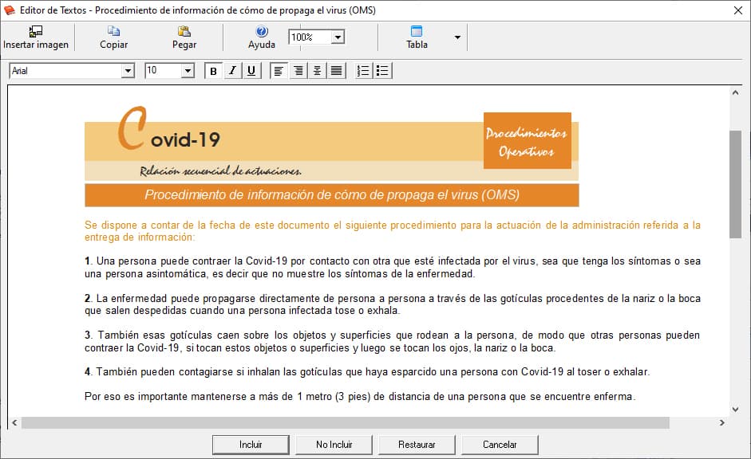Screen dimensions: 751x459
Task: Open Ayuda help icon
Action: 262,31
